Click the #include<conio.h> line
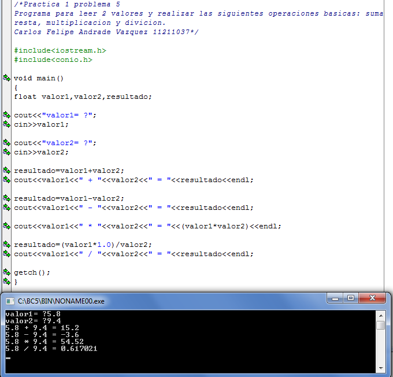 tap(53, 60)
